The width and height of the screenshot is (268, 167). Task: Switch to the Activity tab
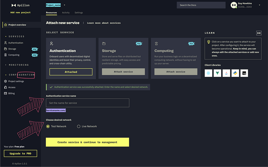(66, 13)
